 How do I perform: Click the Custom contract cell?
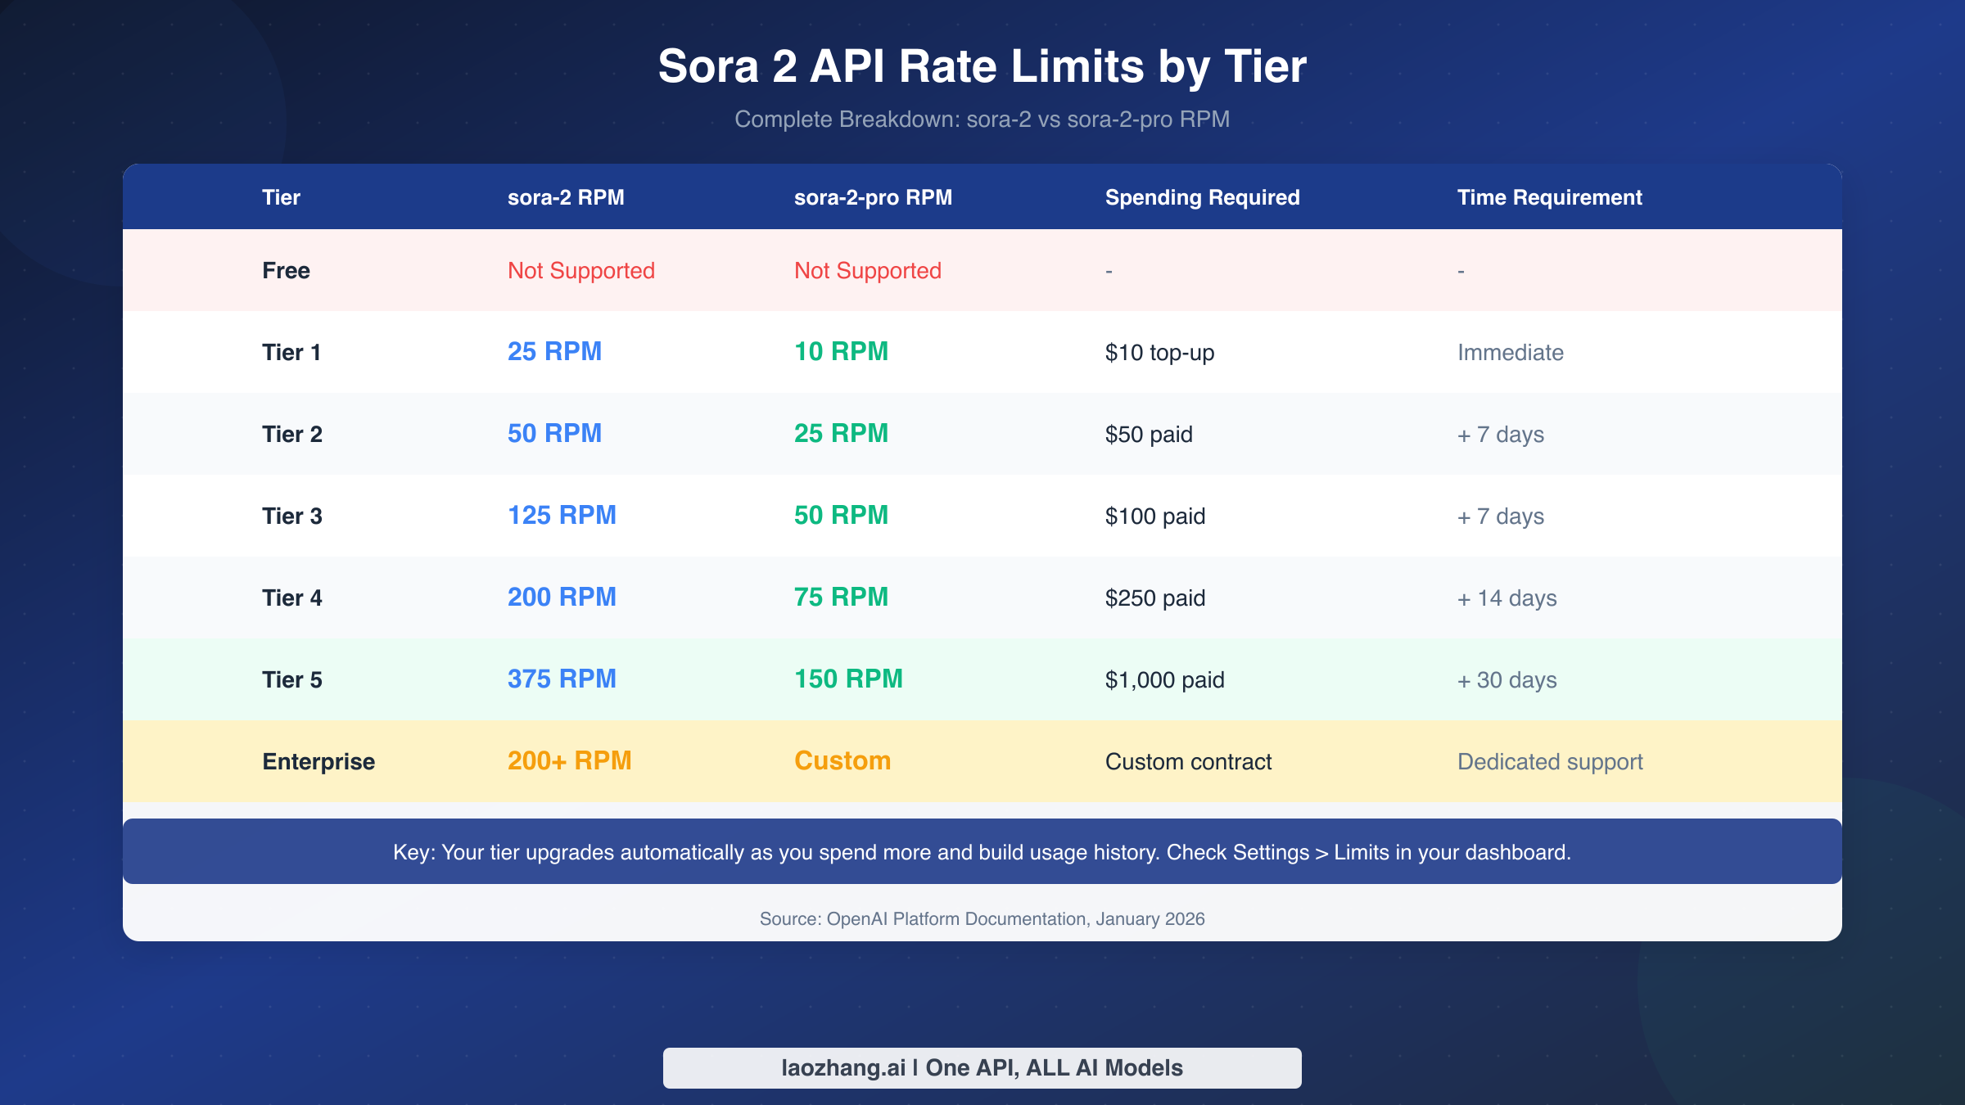(x=1189, y=761)
